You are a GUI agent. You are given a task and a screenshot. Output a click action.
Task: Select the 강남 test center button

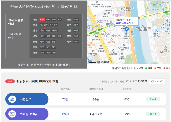[x=42, y=20]
